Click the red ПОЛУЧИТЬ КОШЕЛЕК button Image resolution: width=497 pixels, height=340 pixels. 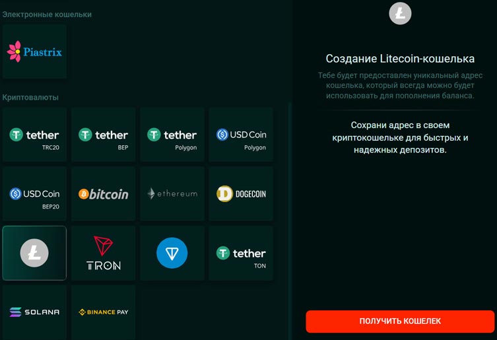(400, 322)
